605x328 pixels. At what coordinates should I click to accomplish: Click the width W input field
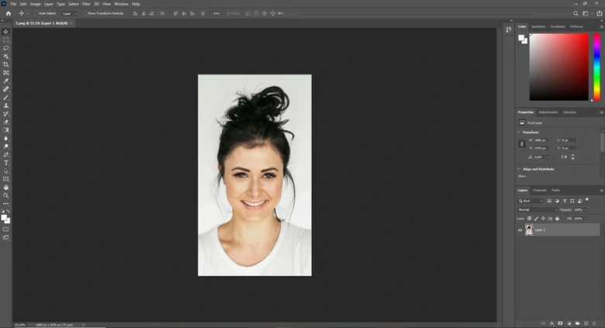point(541,140)
